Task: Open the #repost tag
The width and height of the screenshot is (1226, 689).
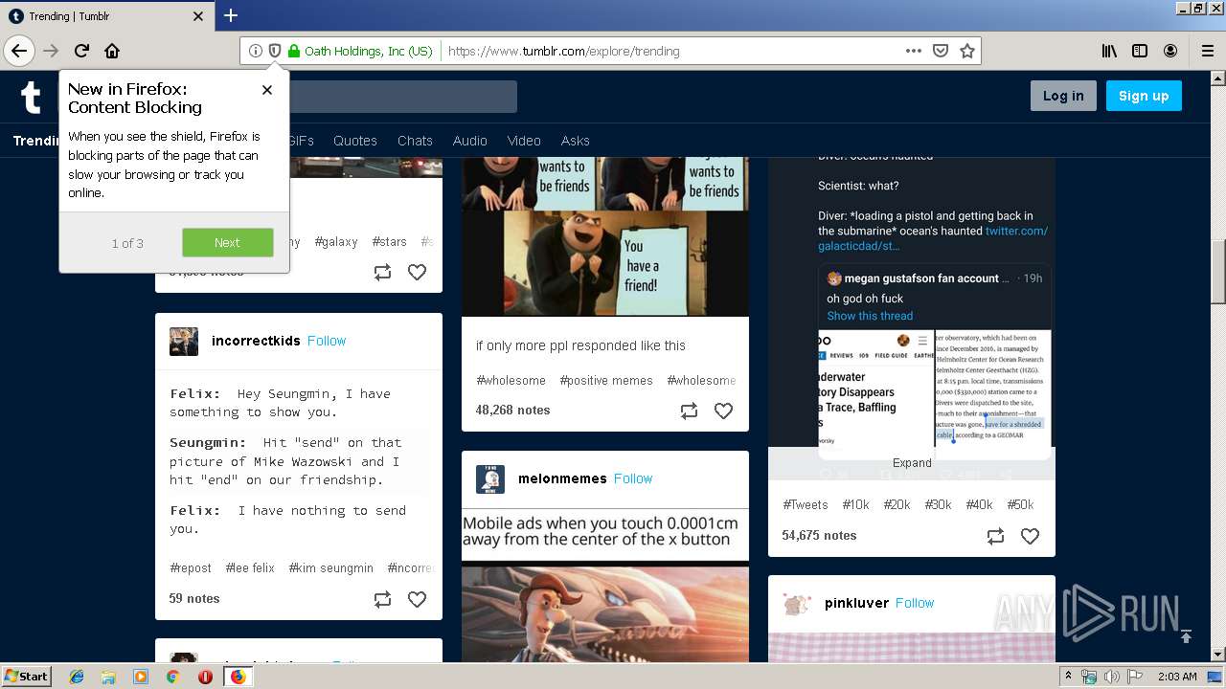Action: [x=191, y=567]
